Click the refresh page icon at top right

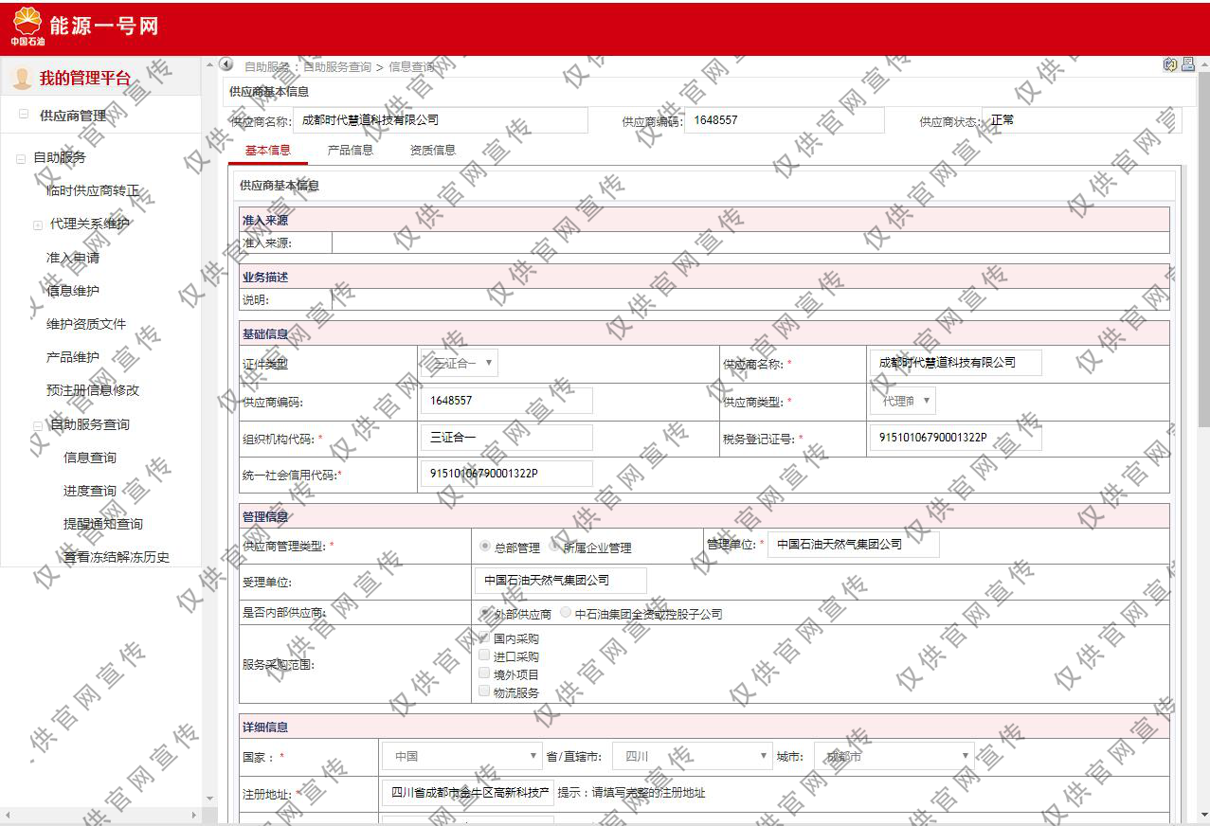tap(1170, 64)
